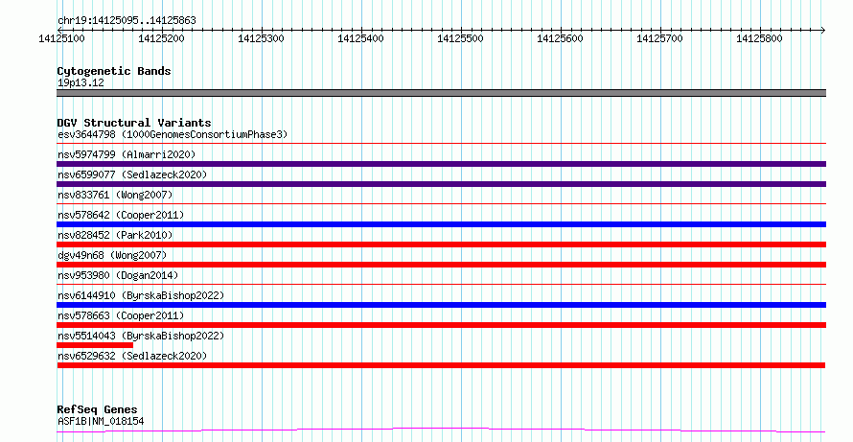Click ruler position 14125100
The height and width of the screenshot is (442, 853).
61,38
